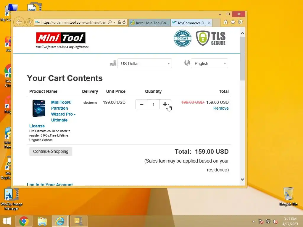Open the Windows Start button

[7, 221]
